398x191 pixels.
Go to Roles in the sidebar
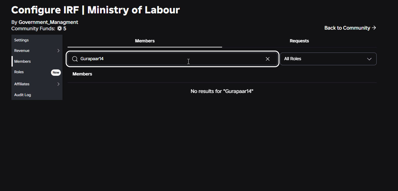19,72
